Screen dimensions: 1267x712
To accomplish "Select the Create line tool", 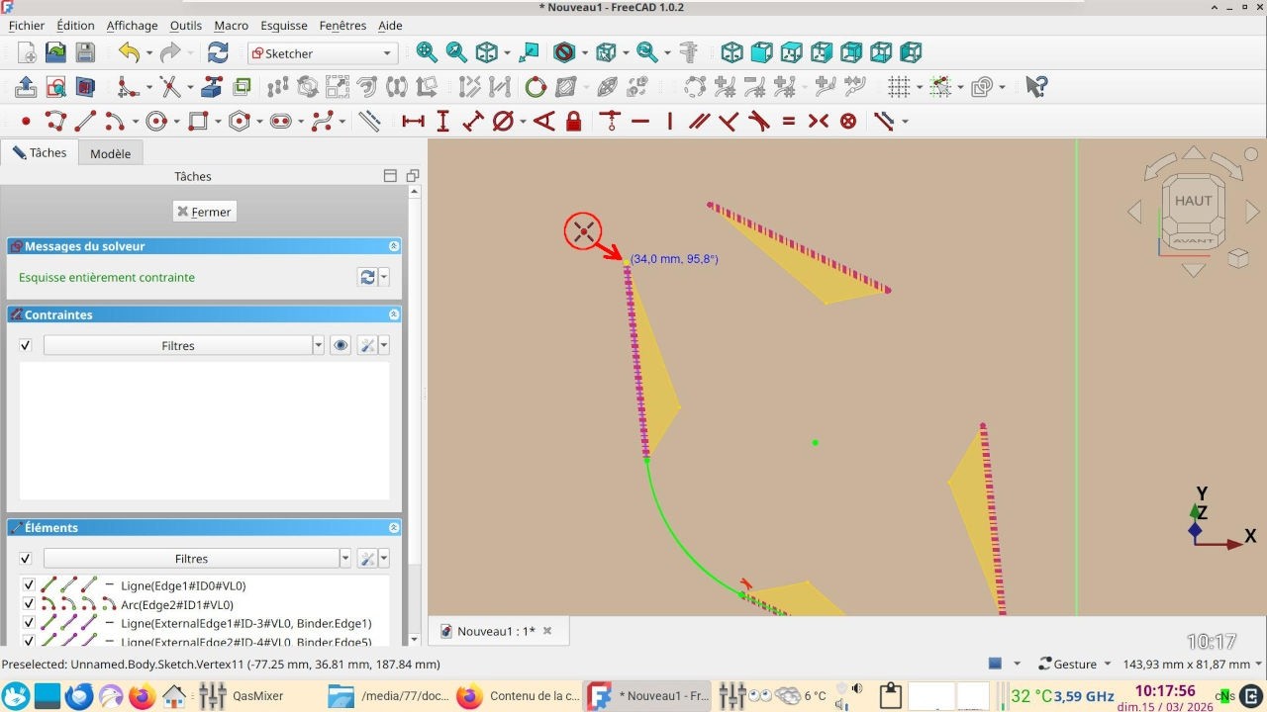I will (85, 122).
